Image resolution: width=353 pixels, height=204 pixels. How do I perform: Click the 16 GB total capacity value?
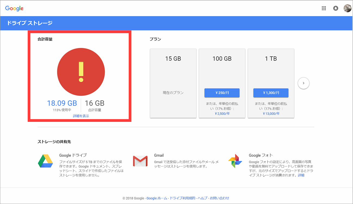94,103
